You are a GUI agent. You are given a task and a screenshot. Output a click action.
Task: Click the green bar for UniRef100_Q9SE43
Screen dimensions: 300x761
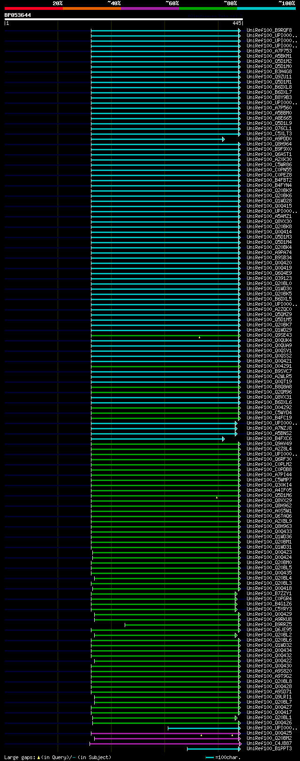point(166,335)
